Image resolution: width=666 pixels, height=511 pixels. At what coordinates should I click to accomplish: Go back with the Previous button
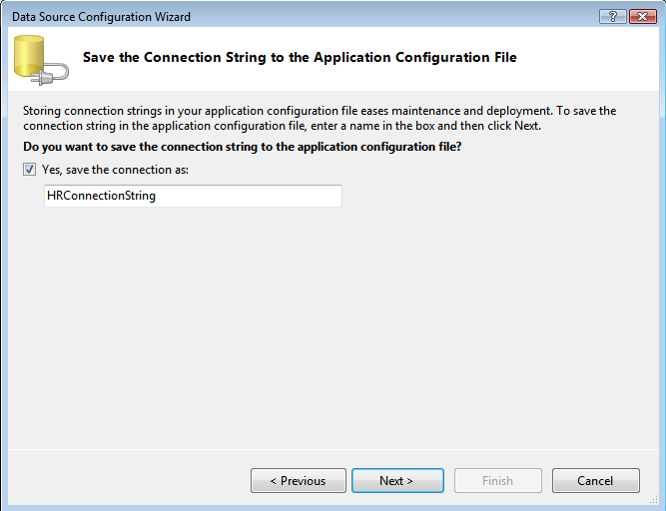coord(298,481)
